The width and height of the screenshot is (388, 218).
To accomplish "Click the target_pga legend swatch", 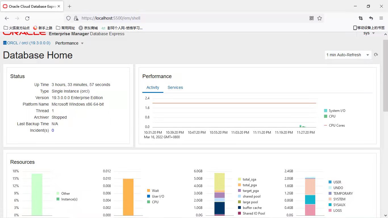I will (239, 191).
